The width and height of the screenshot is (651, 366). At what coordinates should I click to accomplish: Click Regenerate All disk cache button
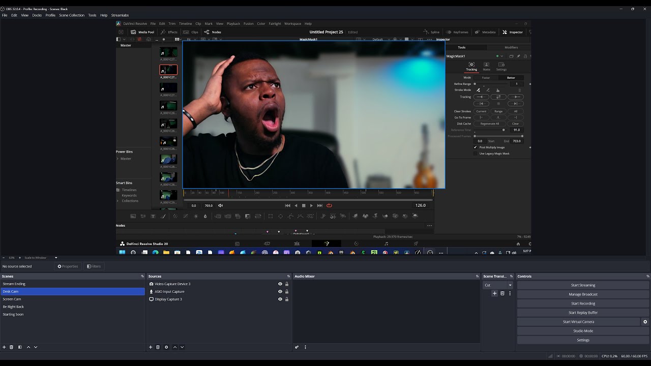point(490,124)
